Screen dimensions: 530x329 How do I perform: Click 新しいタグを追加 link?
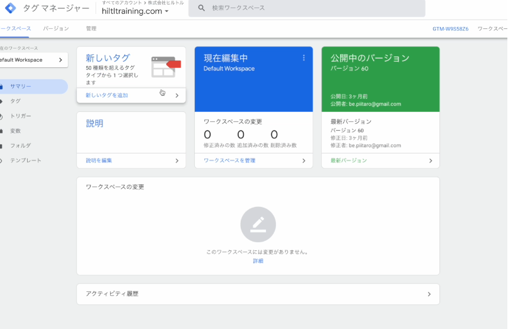coord(106,96)
